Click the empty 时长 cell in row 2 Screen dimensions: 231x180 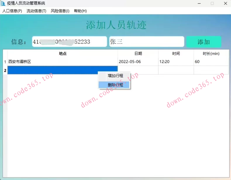tap(211, 70)
